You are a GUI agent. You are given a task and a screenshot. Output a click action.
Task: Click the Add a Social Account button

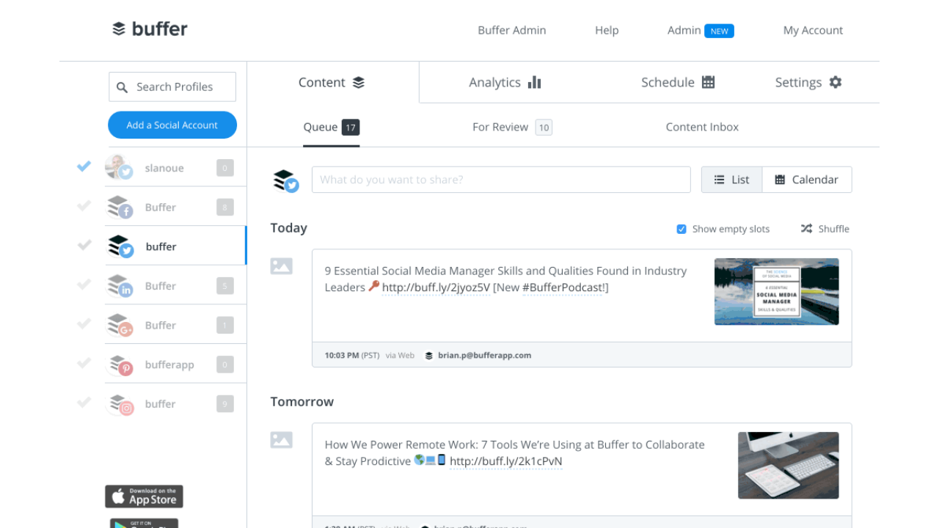(x=172, y=125)
